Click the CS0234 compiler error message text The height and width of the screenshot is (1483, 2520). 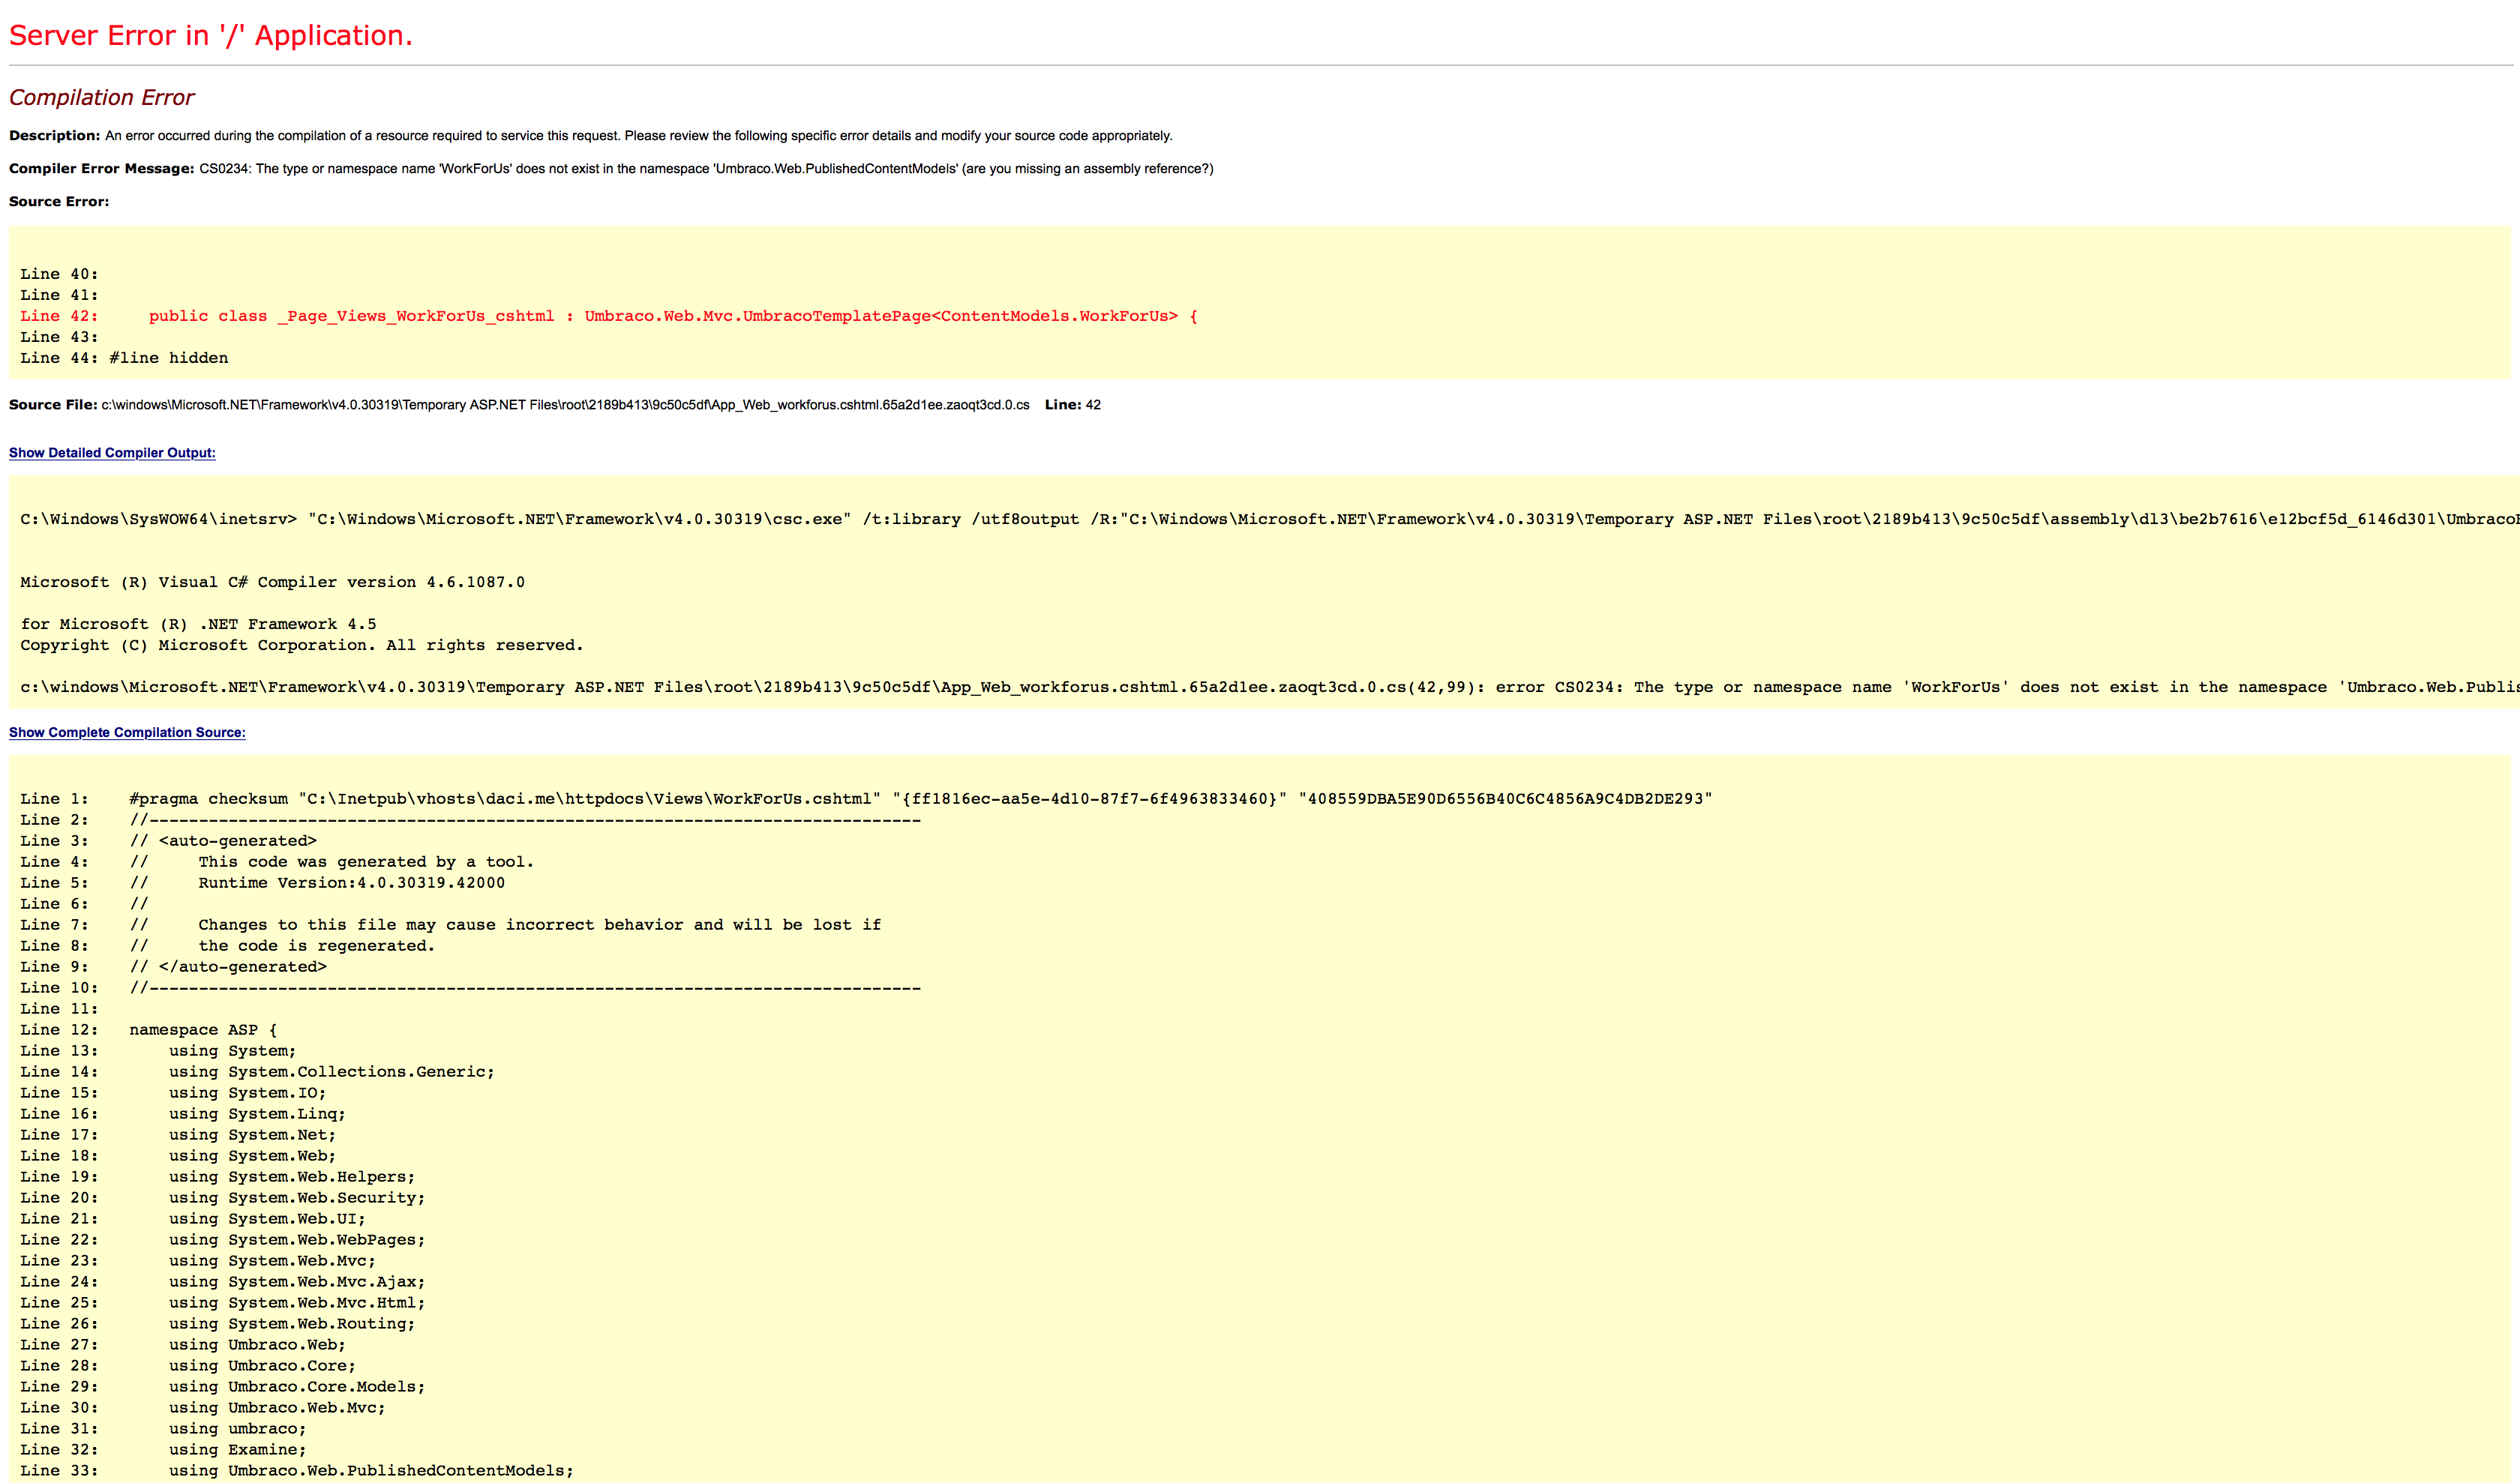[x=706, y=169]
